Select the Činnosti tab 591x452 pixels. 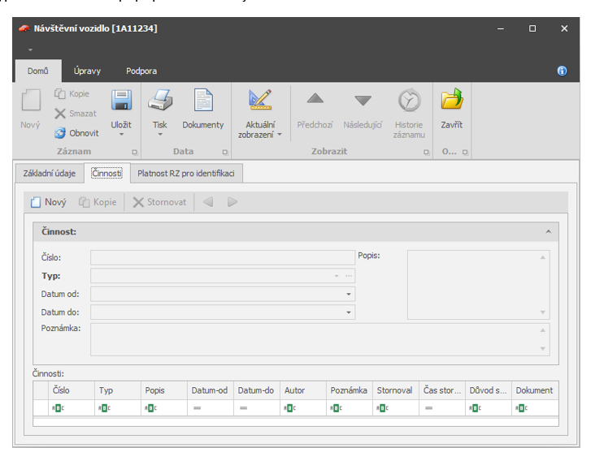point(107,173)
